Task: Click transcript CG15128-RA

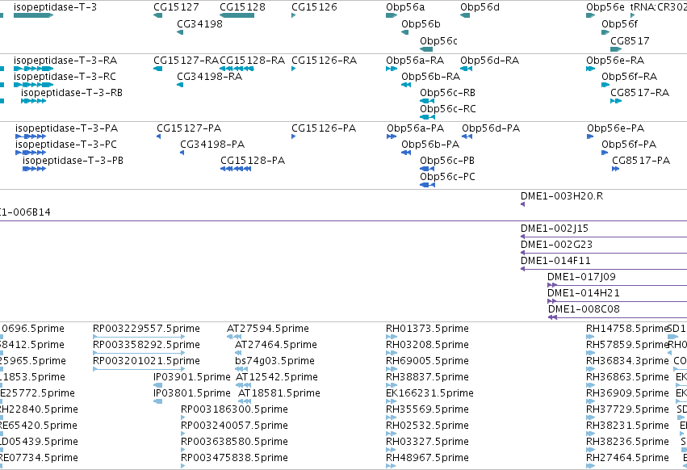Action: pos(253,61)
